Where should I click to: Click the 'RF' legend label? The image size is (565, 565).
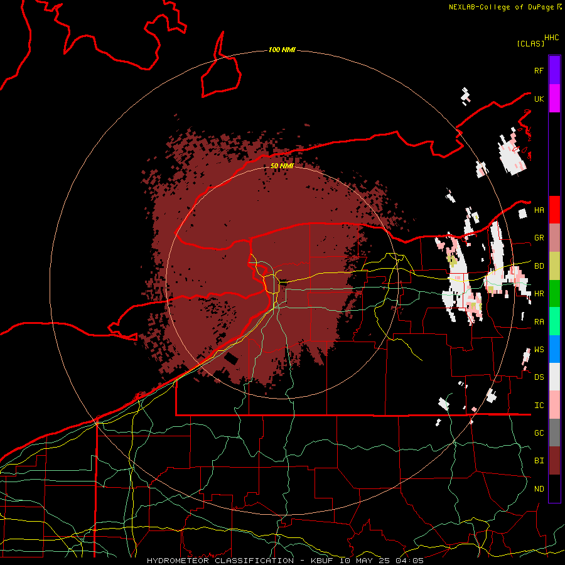(x=539, y=70)
